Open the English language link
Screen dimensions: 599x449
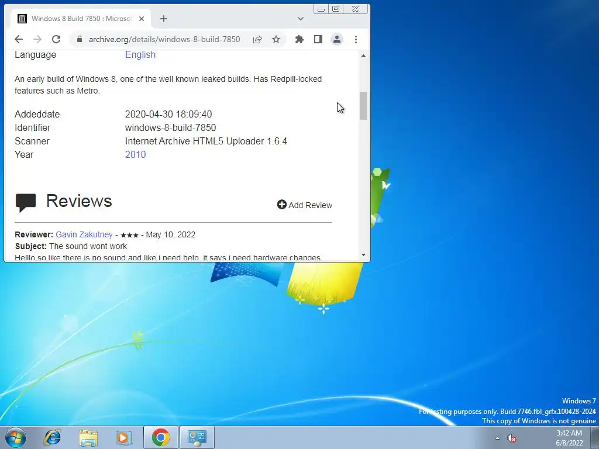pyautogui.click(x=140, y=54)
